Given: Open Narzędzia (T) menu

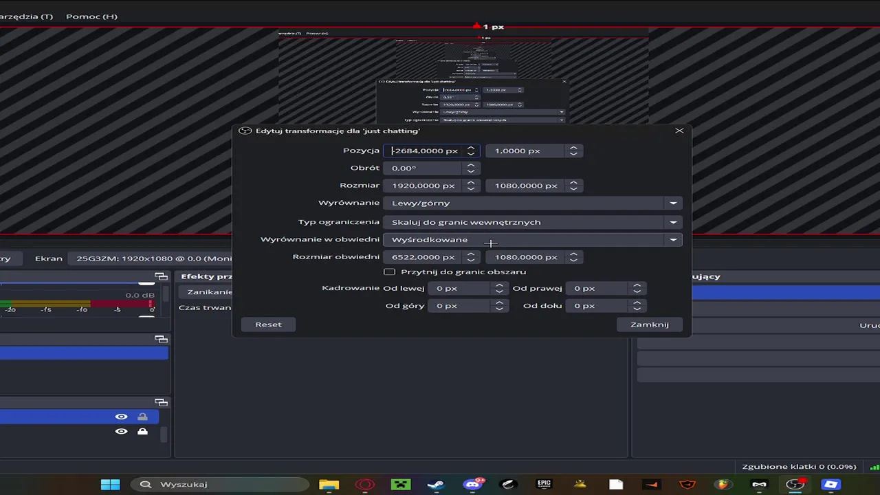Looking at the screenshot, I should pos(26,16).
